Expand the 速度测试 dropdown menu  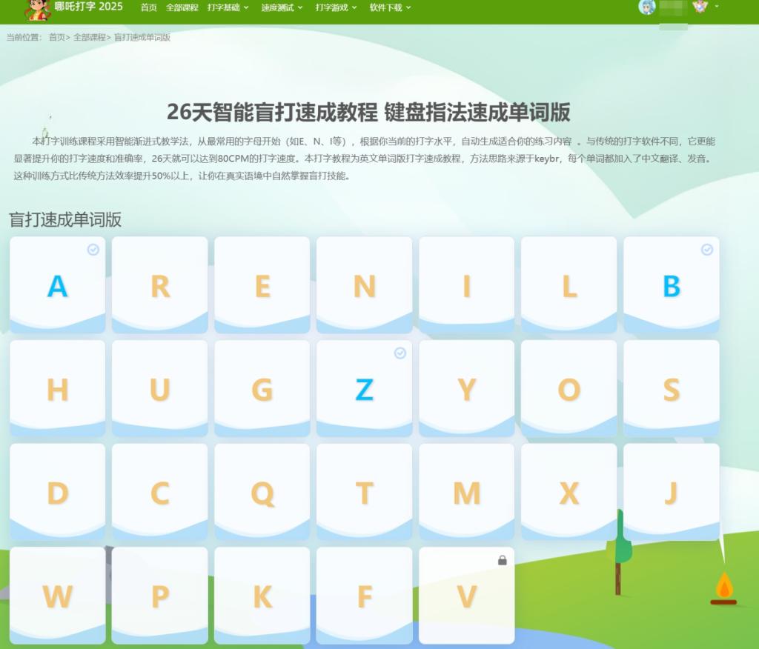click(x=282, y=7)
